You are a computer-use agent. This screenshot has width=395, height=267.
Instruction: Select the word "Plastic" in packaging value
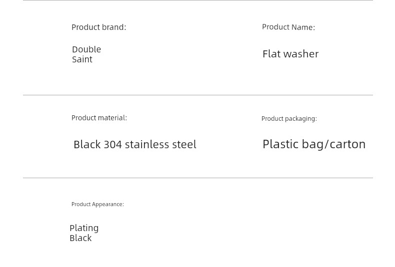pyautogui.click(x=280, y=144)
